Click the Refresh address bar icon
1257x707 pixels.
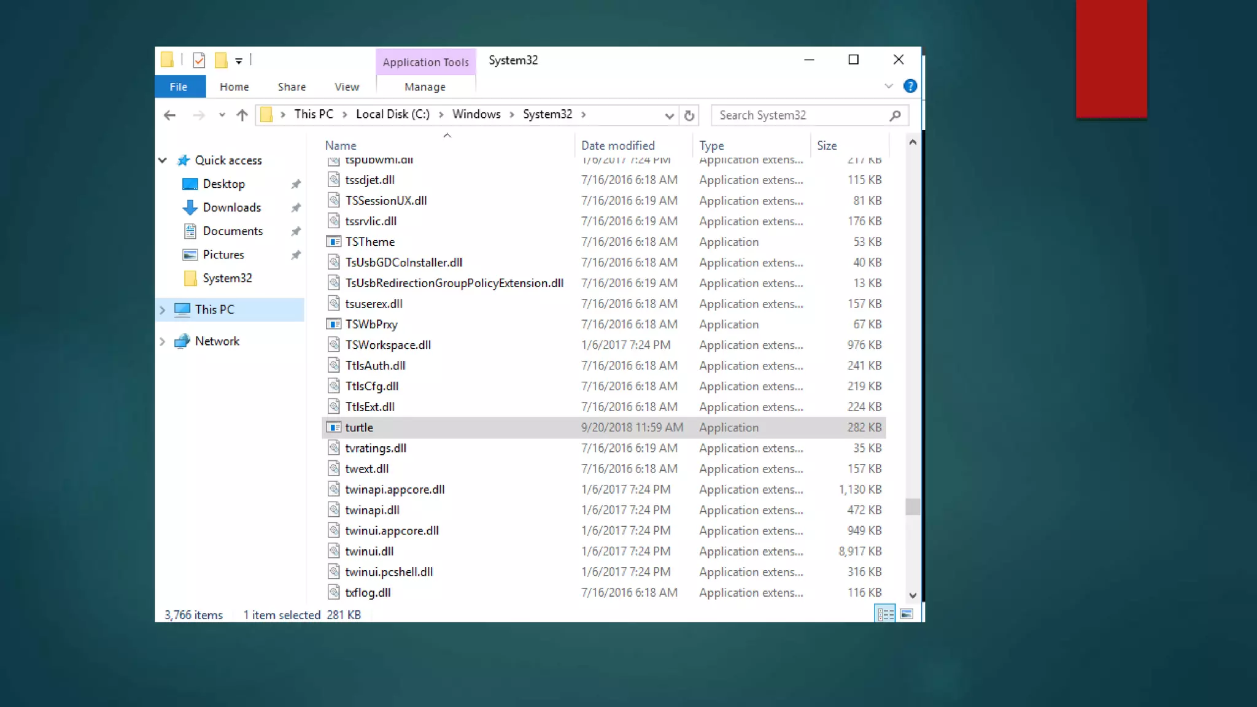click(689, 115)
